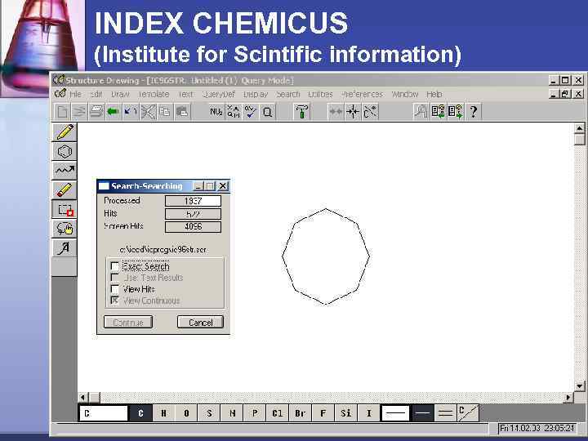
Task: Select the H atom button
Action: pyautogui.click(x=163, y=413)
